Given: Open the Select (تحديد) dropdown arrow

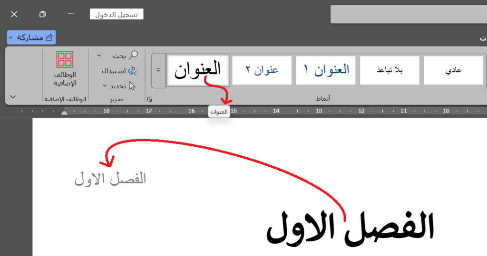Looking at the screenshot, I should tap(105, 86).
